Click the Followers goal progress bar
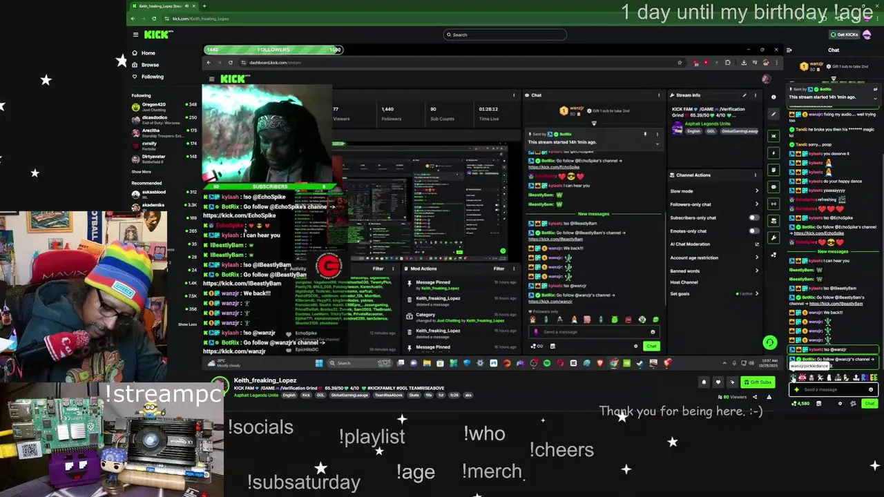 (273, 50)
